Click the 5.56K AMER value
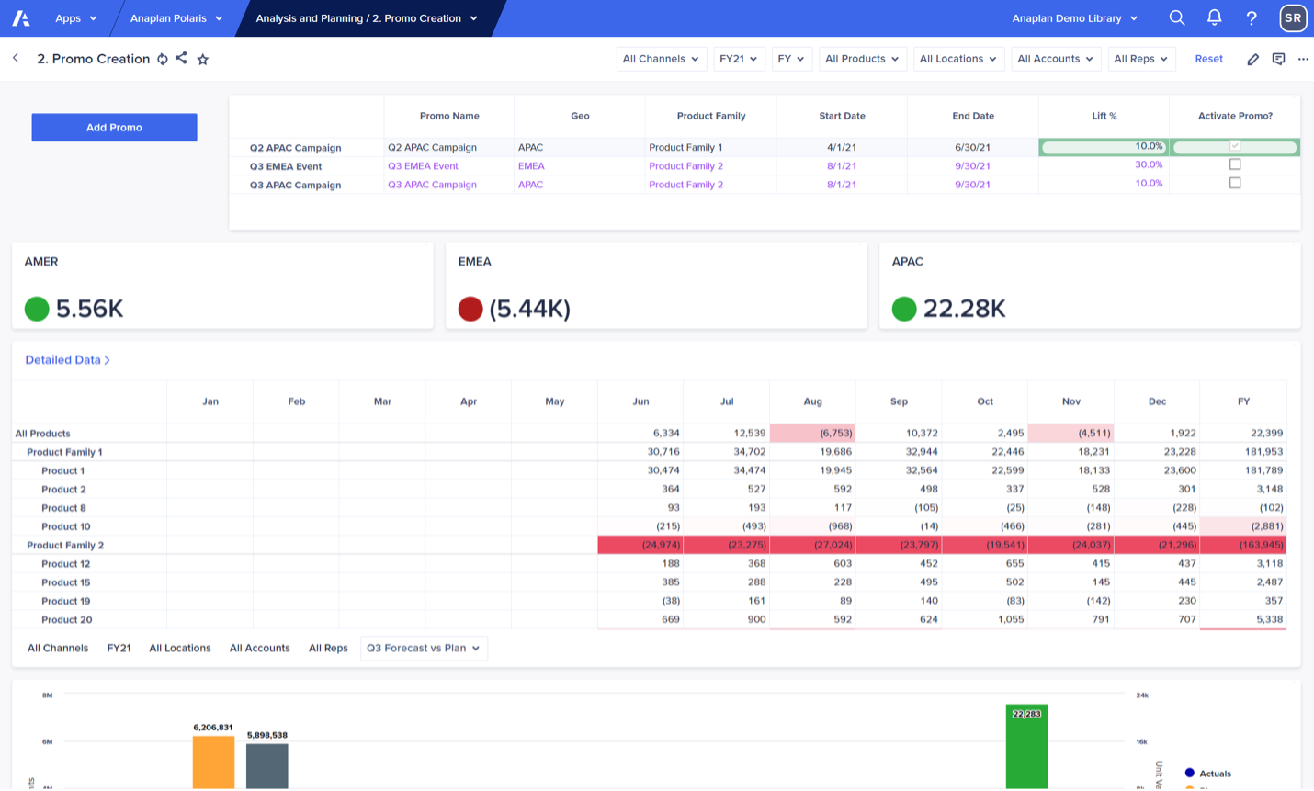Image resolution: width=1314 pixels, height=791 pixels. coord(89,309)
